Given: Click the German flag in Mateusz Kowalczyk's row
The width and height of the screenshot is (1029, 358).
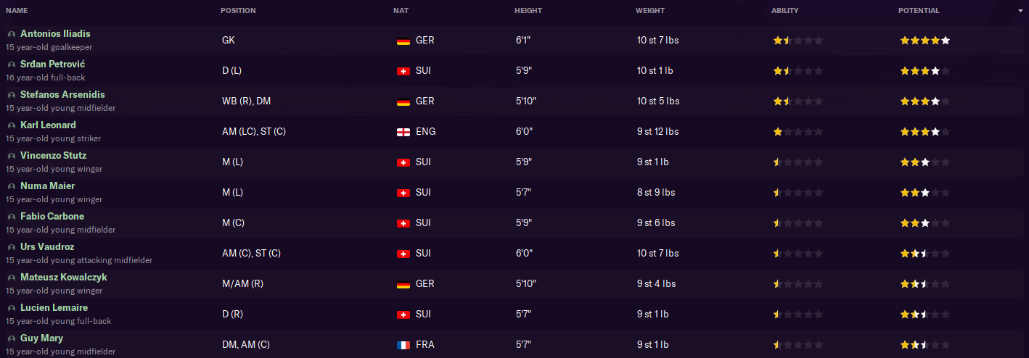Looking at the screenshot, I should click(x=403, y=284).
